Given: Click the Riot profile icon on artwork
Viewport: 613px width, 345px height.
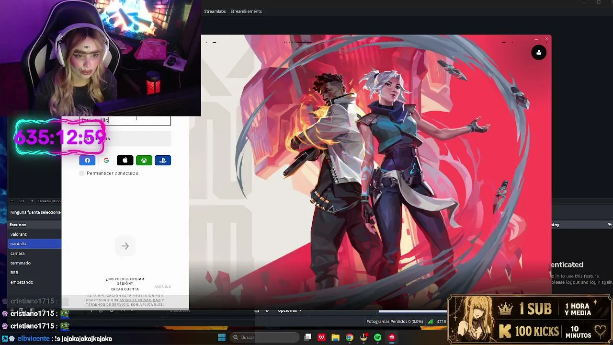Looking at the screenshot, I should pos(539,53).
